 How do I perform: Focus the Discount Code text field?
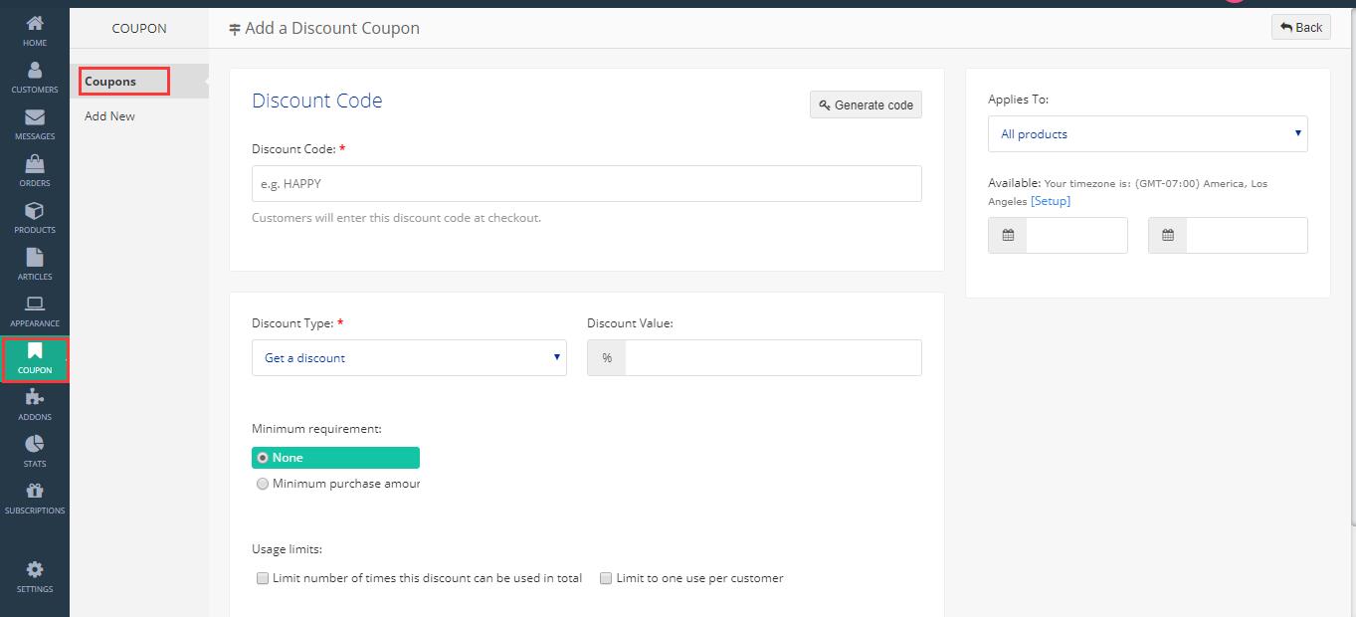(x=586, y=184)
